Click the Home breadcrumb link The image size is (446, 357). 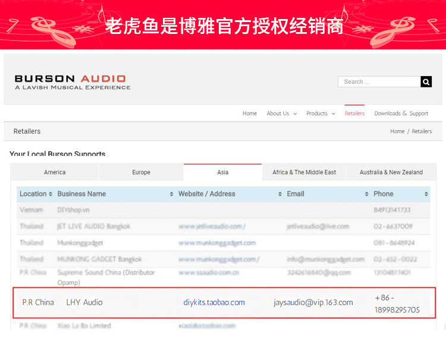coord(397,131)
